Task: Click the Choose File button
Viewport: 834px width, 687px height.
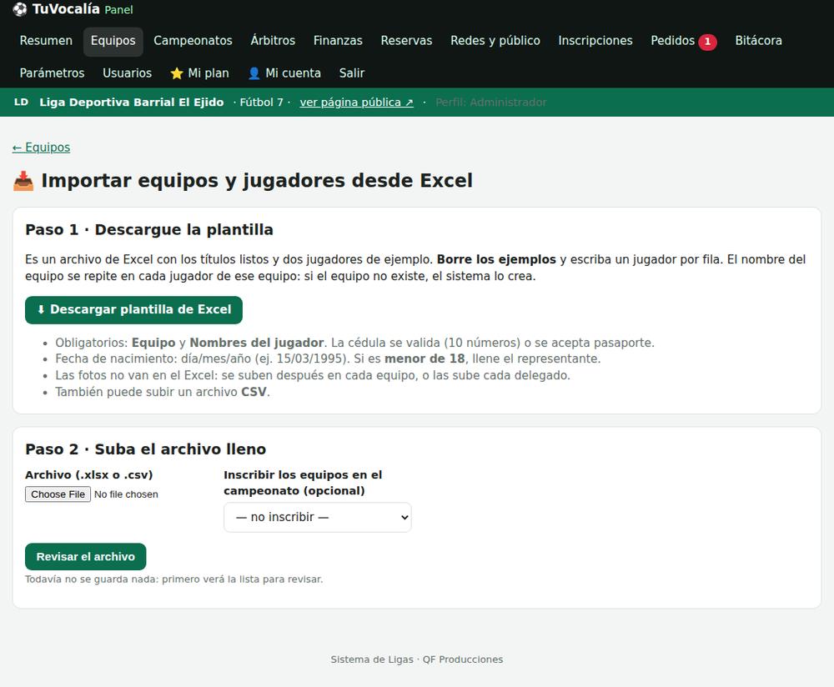Action: pos(58,494)
